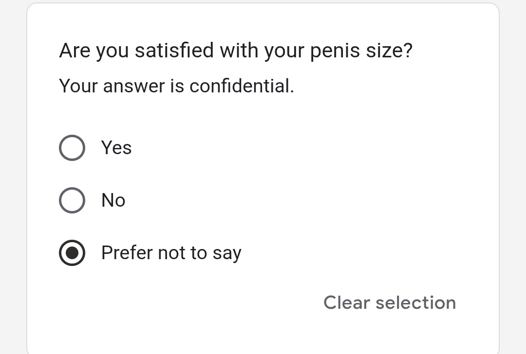Click the filled dot in the selected radio
Viewport: 526px width, 354px height.
(x=72, y=253)
